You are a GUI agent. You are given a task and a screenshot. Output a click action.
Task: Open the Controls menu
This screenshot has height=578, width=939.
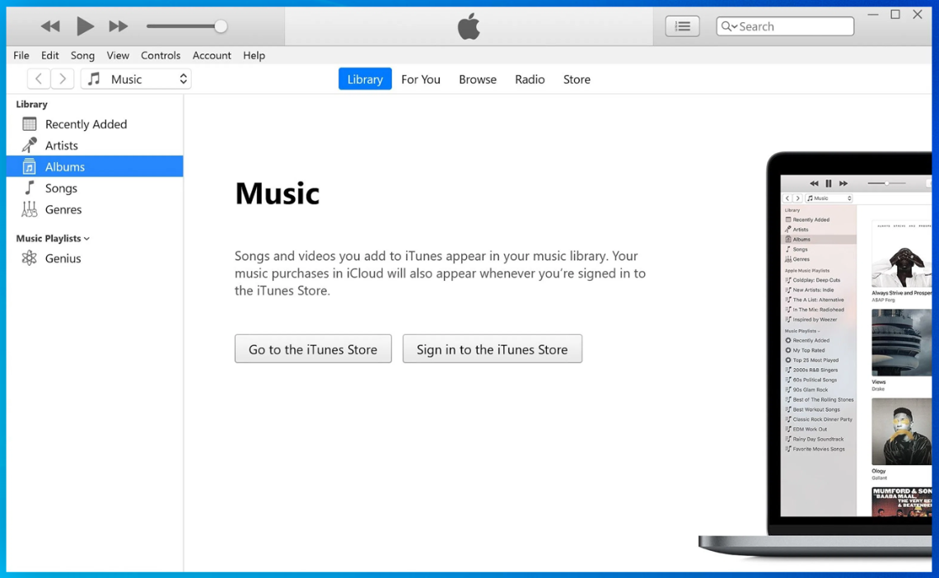point(161,55)
